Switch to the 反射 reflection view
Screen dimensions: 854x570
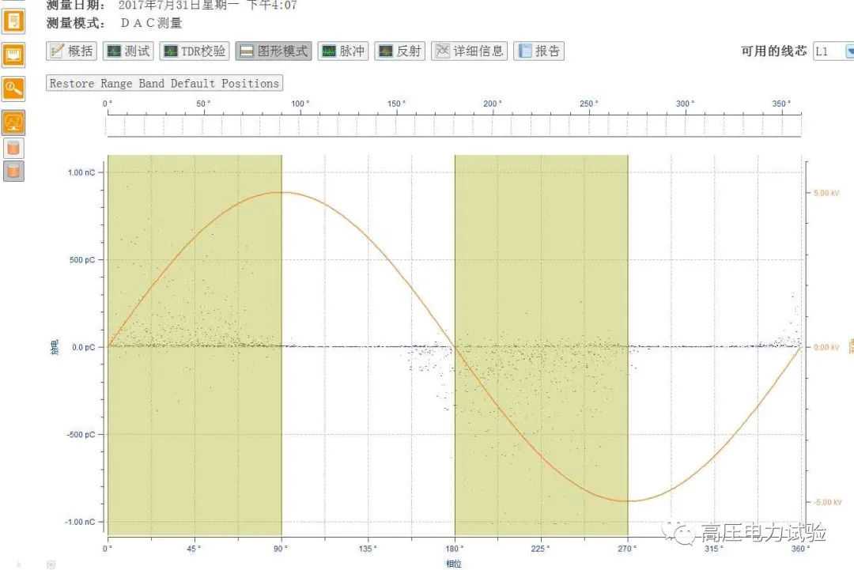tap(399, 51)
